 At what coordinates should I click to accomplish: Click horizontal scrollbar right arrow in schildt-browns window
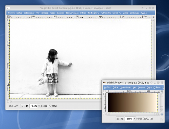pyautogui.click(x=159, y=114)
